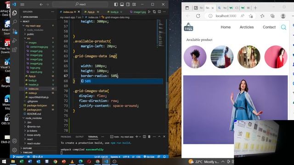Open the errors and warnings status item
The image size is (294, 165).
38,157
